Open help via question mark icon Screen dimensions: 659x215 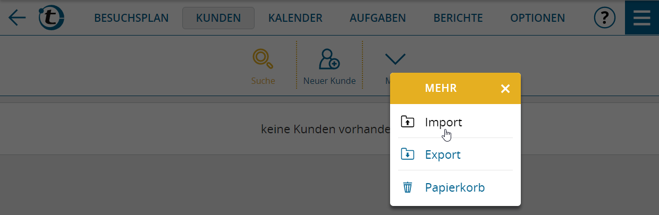pos(604,18)
